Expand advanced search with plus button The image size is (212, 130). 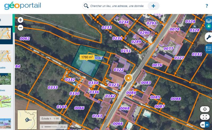[153, 6]
